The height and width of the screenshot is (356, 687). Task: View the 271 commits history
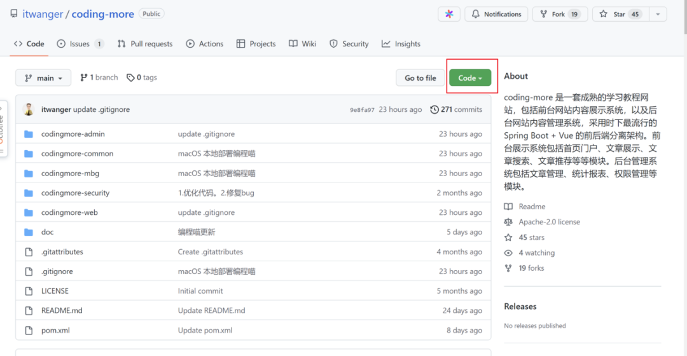pos(456,109)
